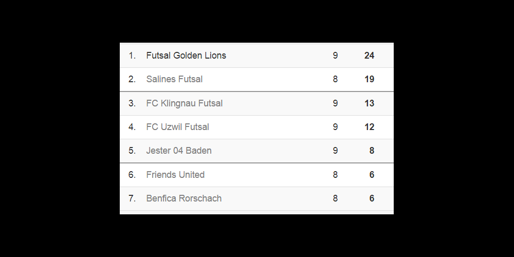Viewport: 514px width, 257px height.
Task: Click the Jester 04 Baden team link
Action: point(179,151)
